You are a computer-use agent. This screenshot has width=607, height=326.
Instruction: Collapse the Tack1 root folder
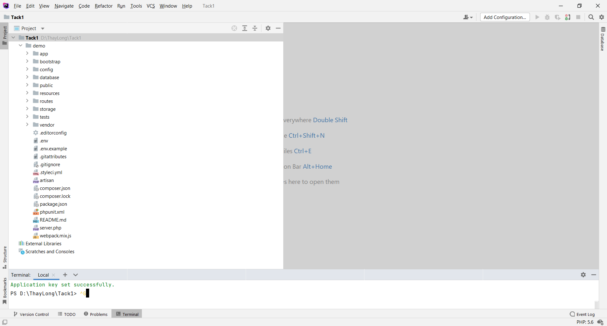(x=13, y=38)
